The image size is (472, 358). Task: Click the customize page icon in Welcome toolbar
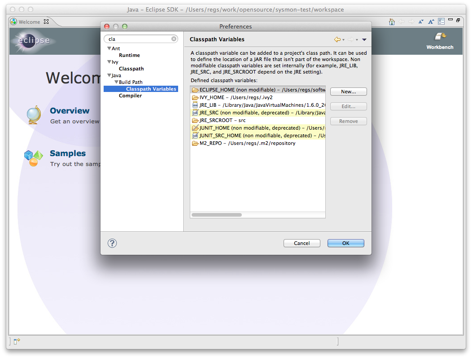tap(441, 22)
